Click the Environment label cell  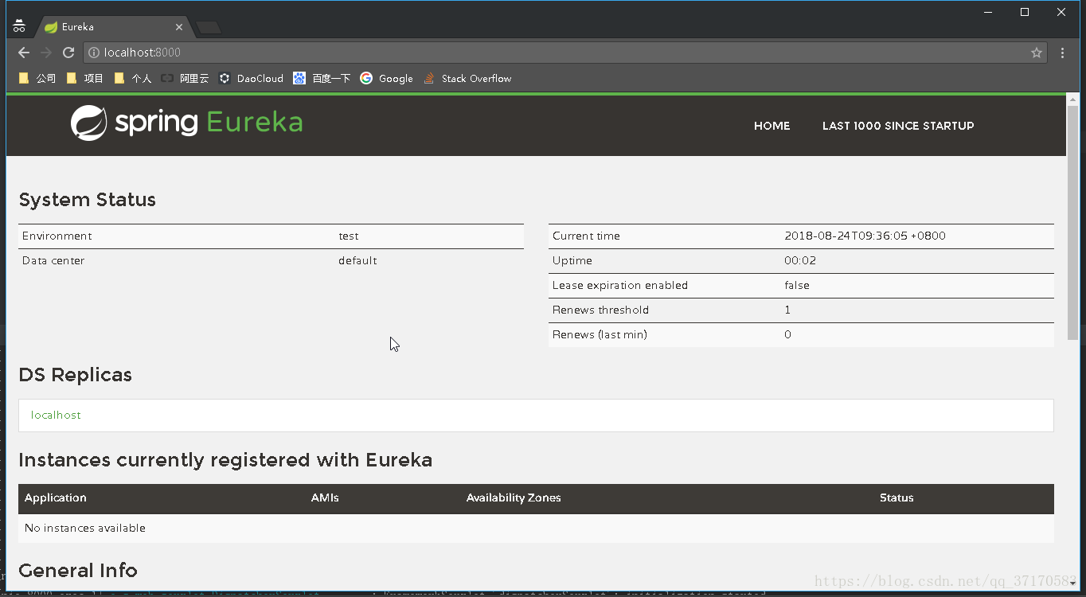tap(57, 236)
